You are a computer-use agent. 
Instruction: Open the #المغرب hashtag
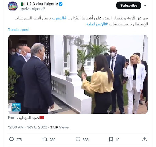[59, 18]
